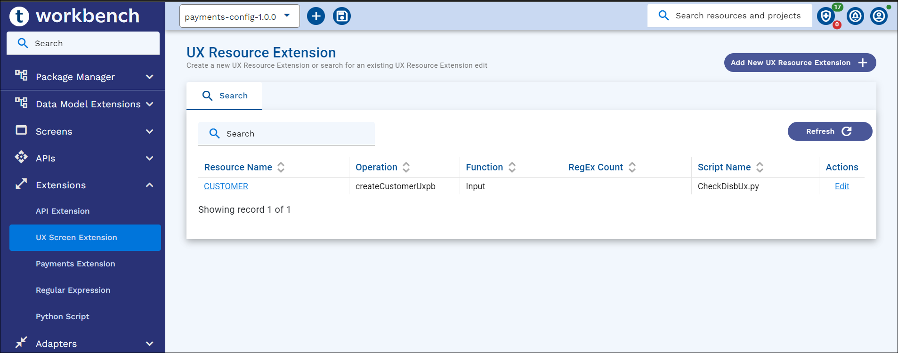Click the sidebar Search input field
This screenshot has height=353, width=898.
point(83,43)
